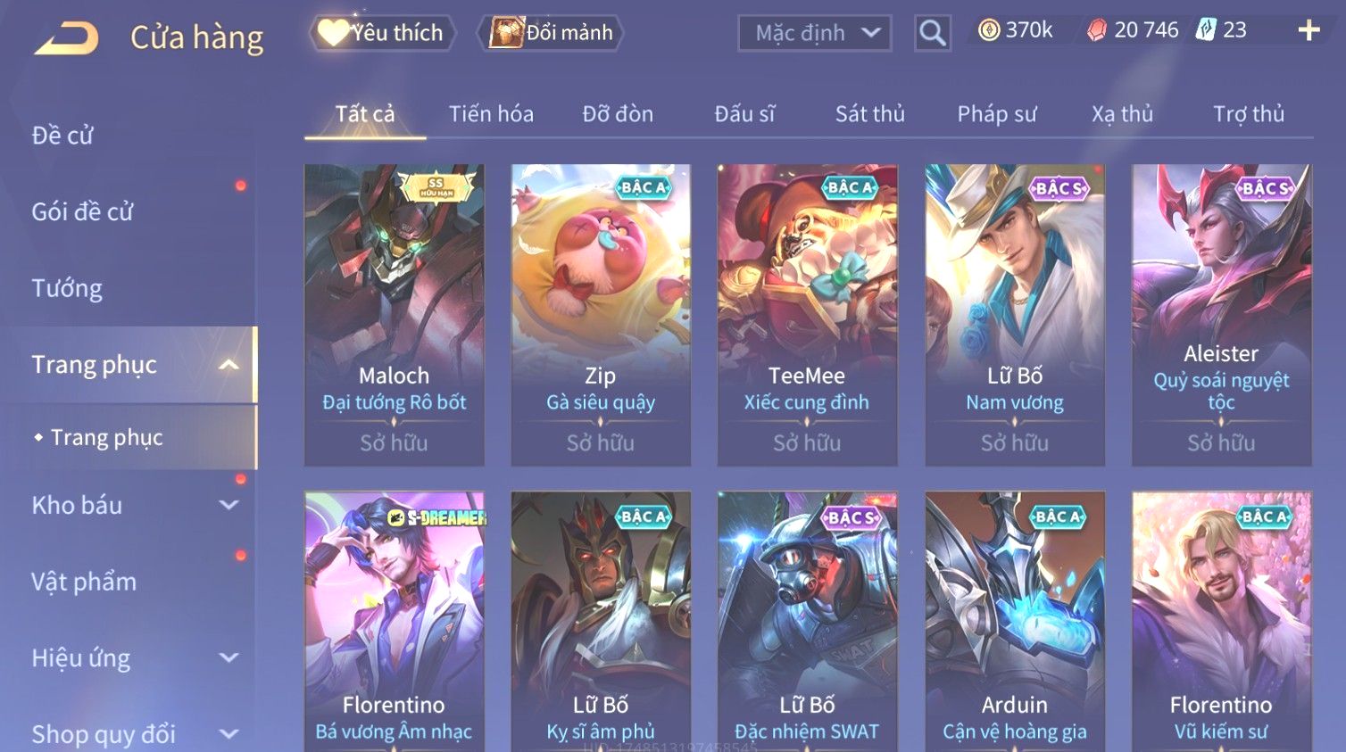
Task: Open Đổi mảnh fragment exchange
Action: point(551,33)
